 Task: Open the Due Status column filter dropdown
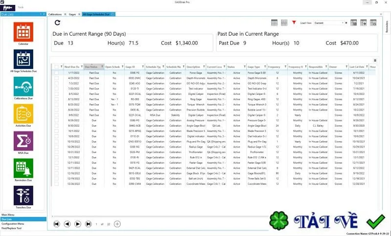pos(102,67)
